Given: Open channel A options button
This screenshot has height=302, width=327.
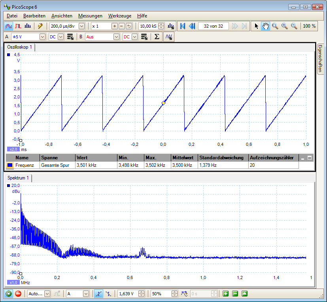Looking at the screenshot, I should click(x=70, y=37).
